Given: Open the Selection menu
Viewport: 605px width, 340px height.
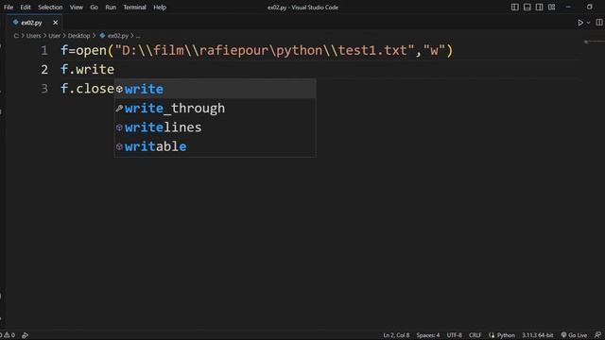Looking at the screenshot, I should tap(50, 8).
